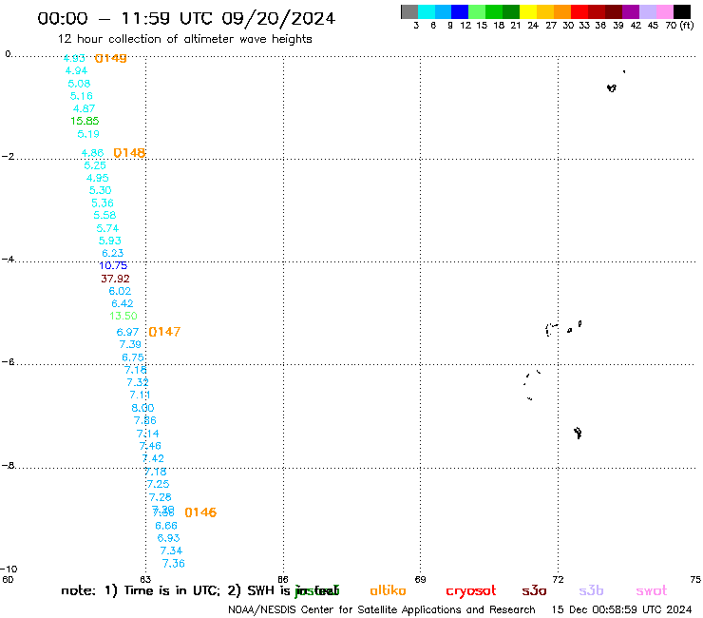Viewport: 703px width, 618px height.
Task: Click the value 7.39
Action: pos(130,344)
